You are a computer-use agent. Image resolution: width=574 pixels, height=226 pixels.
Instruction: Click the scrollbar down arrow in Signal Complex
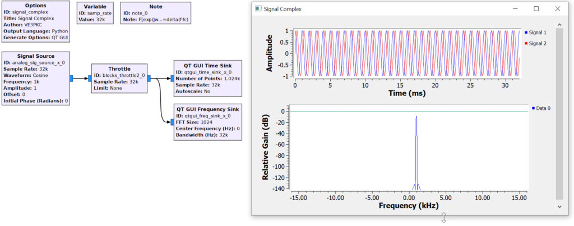558,207
